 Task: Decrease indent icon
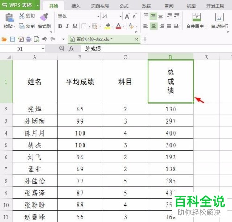pos(169,16)
